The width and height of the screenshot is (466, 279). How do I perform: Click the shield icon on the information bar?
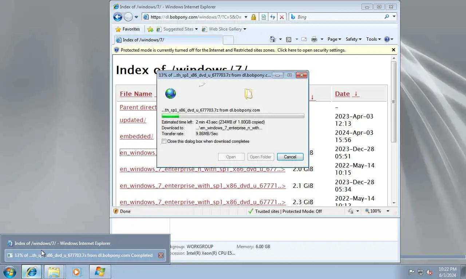pos(116,50)
